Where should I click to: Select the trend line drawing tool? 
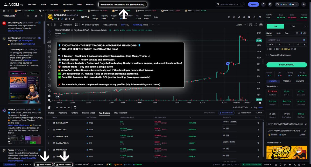click(x=49, y=36)
